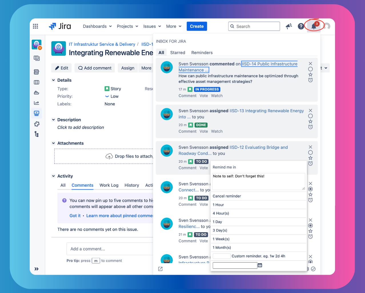Click the Add comment button
Screen dimensions: 365x293
[x=95, y=68]
